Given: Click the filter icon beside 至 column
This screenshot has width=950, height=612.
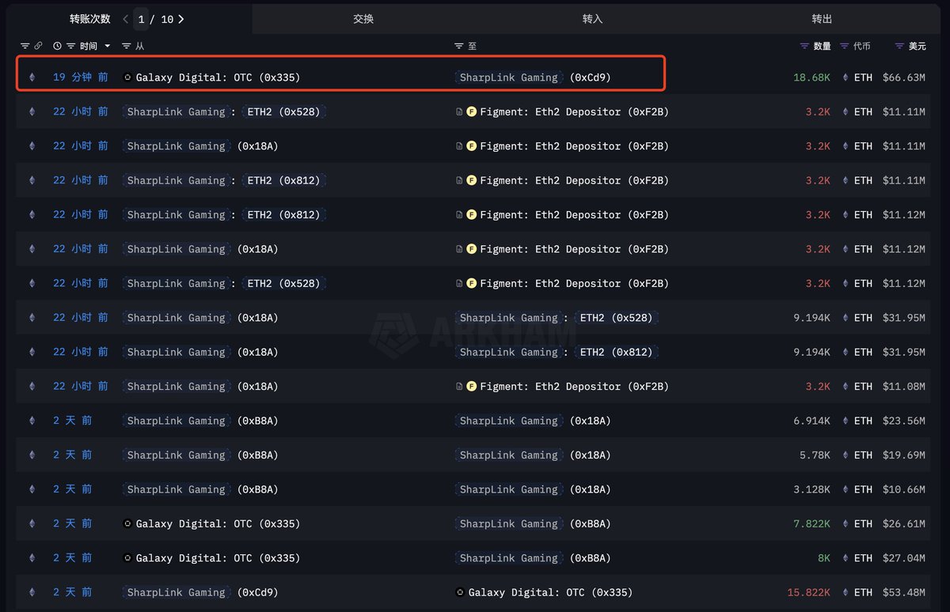Looking at the screenshot, I should [459, 47].
